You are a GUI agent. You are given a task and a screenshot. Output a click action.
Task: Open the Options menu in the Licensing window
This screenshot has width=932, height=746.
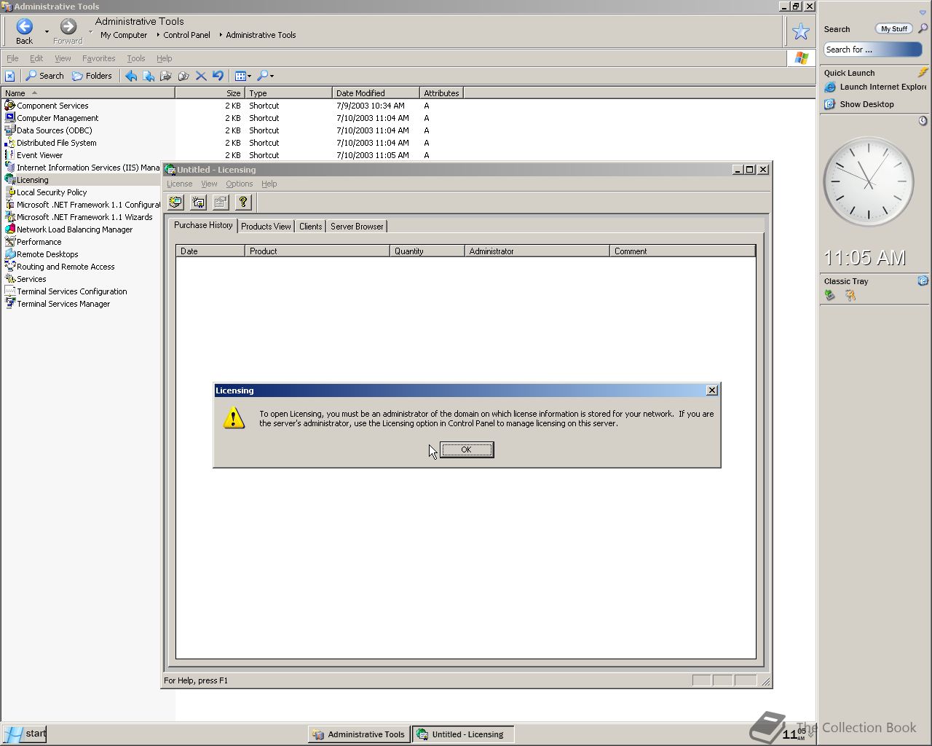click(x=239, y=184)
